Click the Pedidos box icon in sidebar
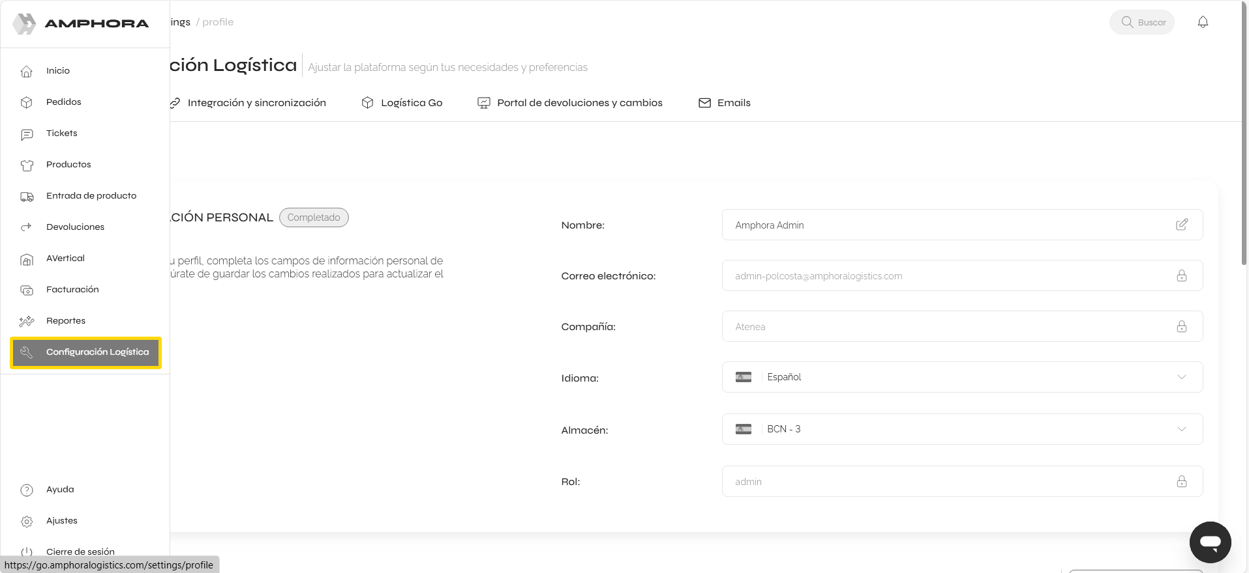1249x573 pixels. pos(27,102)
